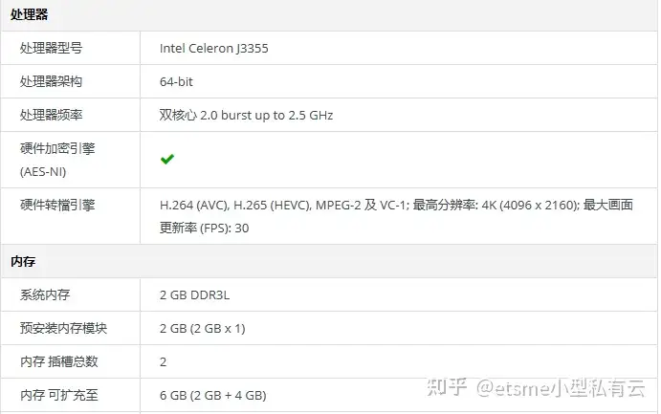Select the 处理器架构 label
Screen dimensions: 661x414
51,81
